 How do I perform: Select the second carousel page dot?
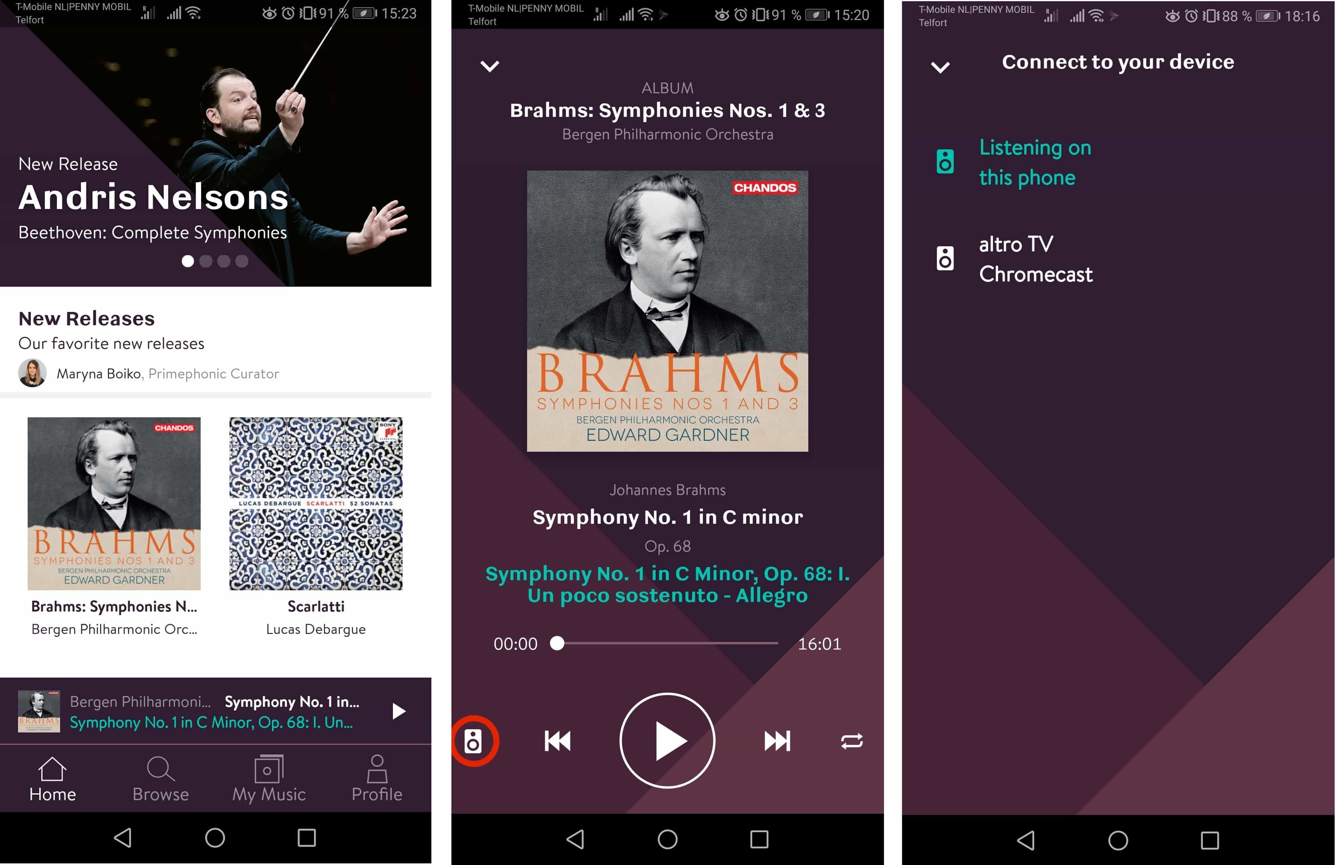(x=206, y=261)
